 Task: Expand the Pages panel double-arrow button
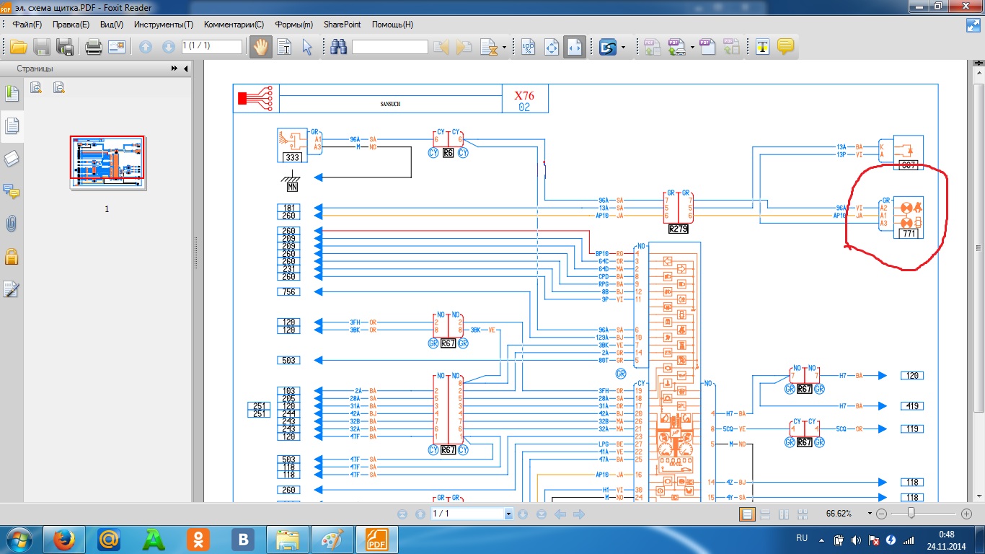pos(174,69)
